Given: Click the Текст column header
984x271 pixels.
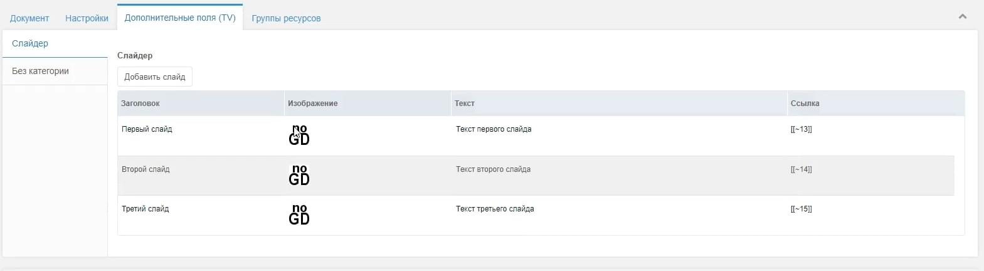Looking at the screenshot, I should coord(619,104).
